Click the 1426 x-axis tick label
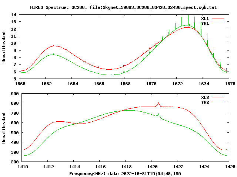Viewport: 237px width, 177px height. coord(230,167)
